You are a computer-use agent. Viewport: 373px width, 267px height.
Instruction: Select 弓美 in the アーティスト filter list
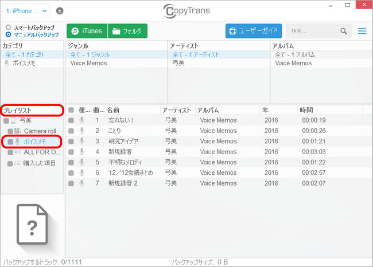coord(219,63)
